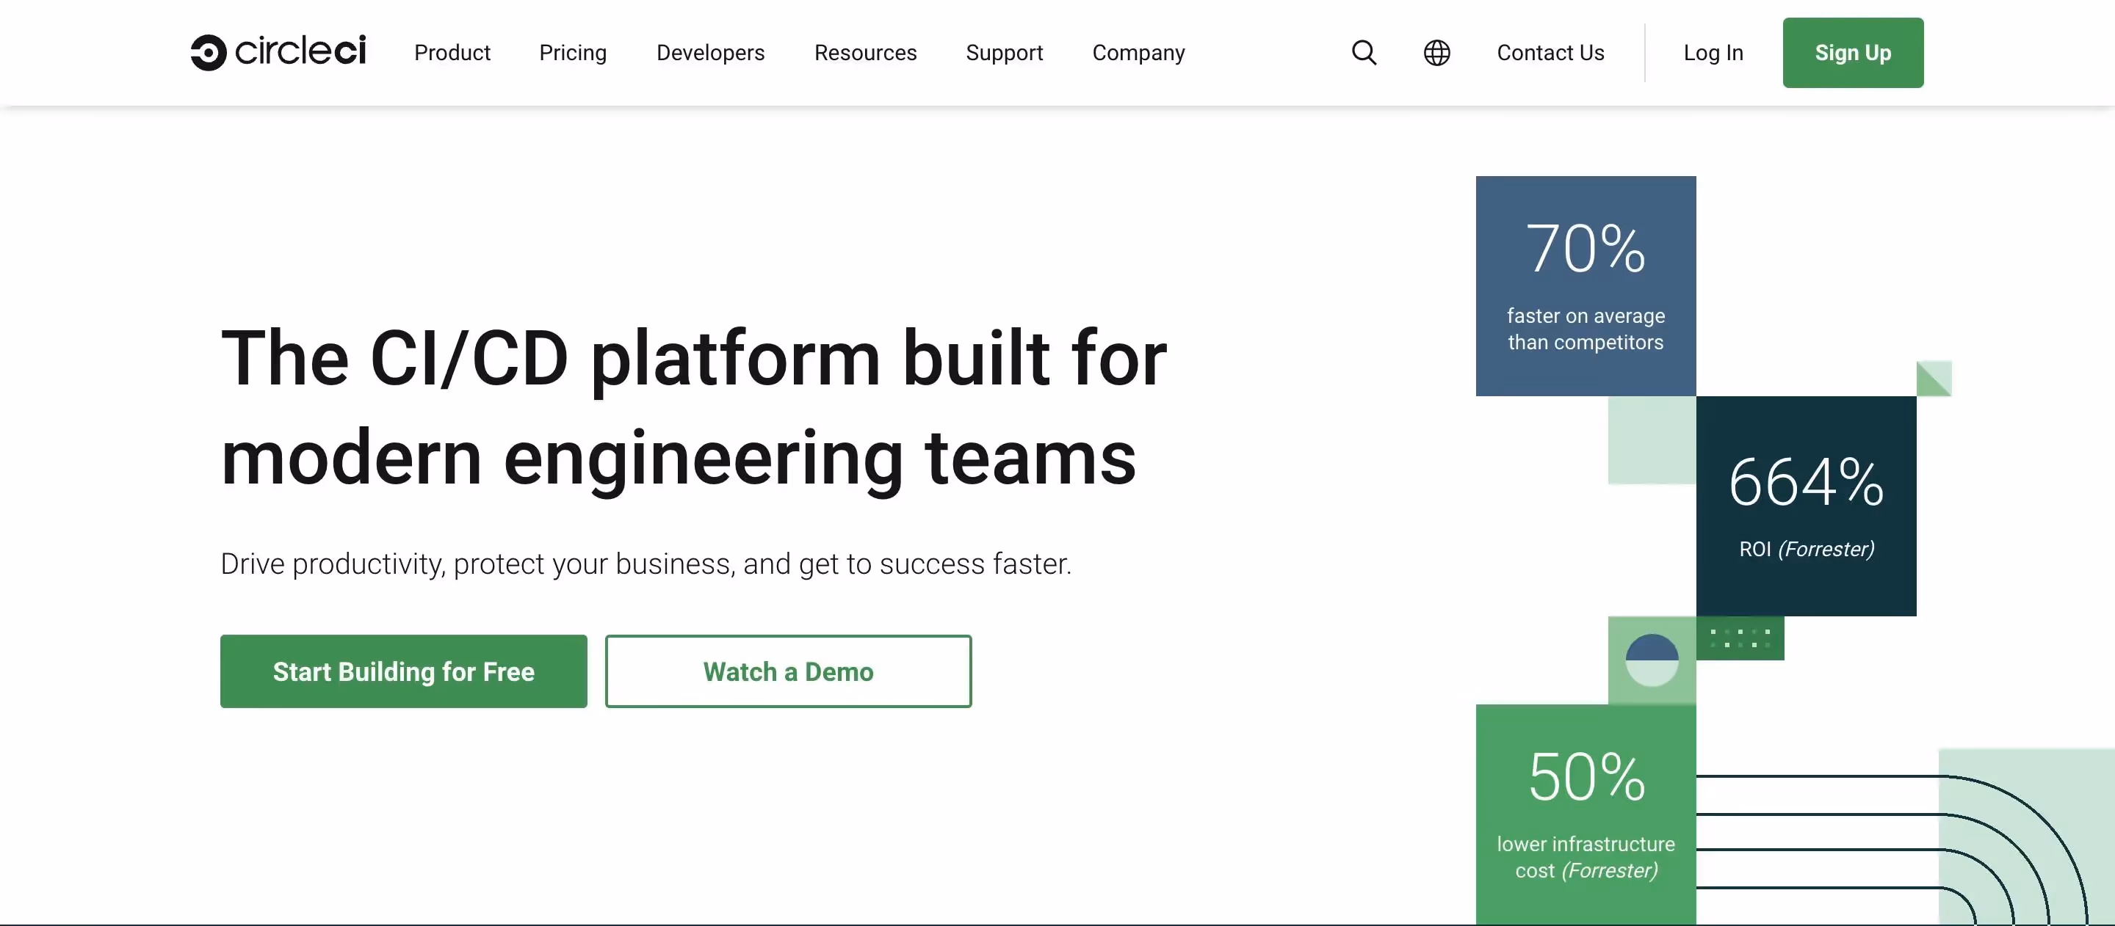Click the Log In link
The height and width of the screenshot is (926, 2115).
1713,51
